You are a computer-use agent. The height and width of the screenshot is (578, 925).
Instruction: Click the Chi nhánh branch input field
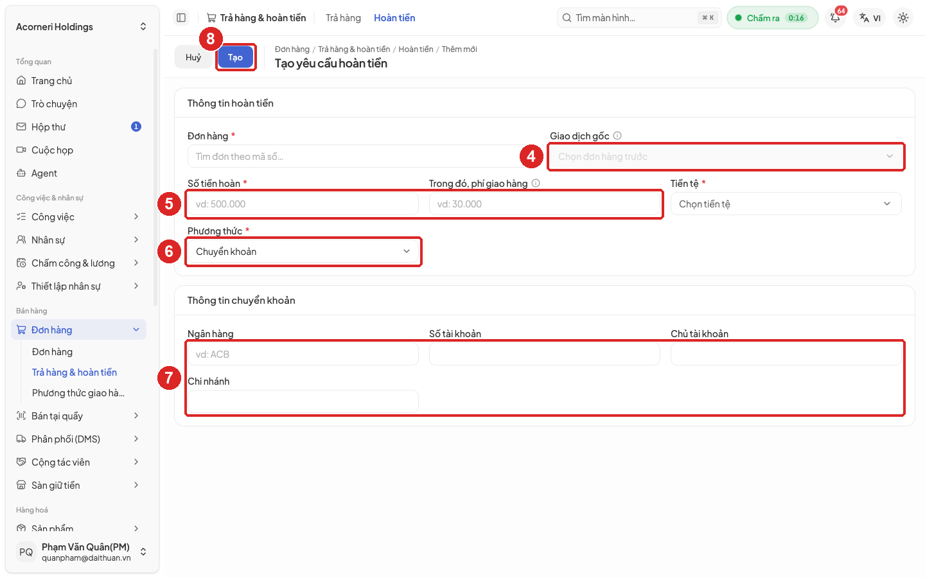[x=303, y=402]
